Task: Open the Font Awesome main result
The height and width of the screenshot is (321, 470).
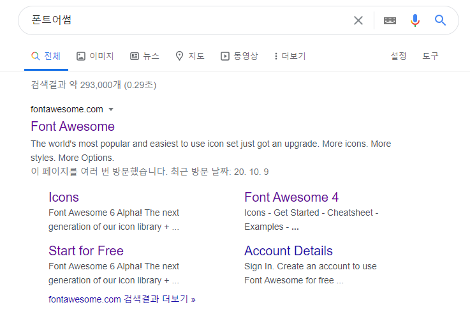Action: click(x=73, y=126)
